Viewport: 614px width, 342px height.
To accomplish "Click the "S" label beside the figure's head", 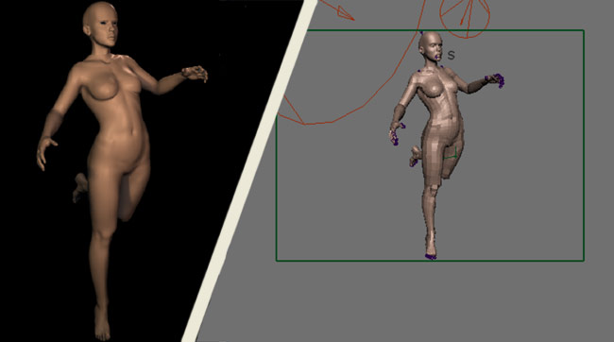I will coord(452,55).
